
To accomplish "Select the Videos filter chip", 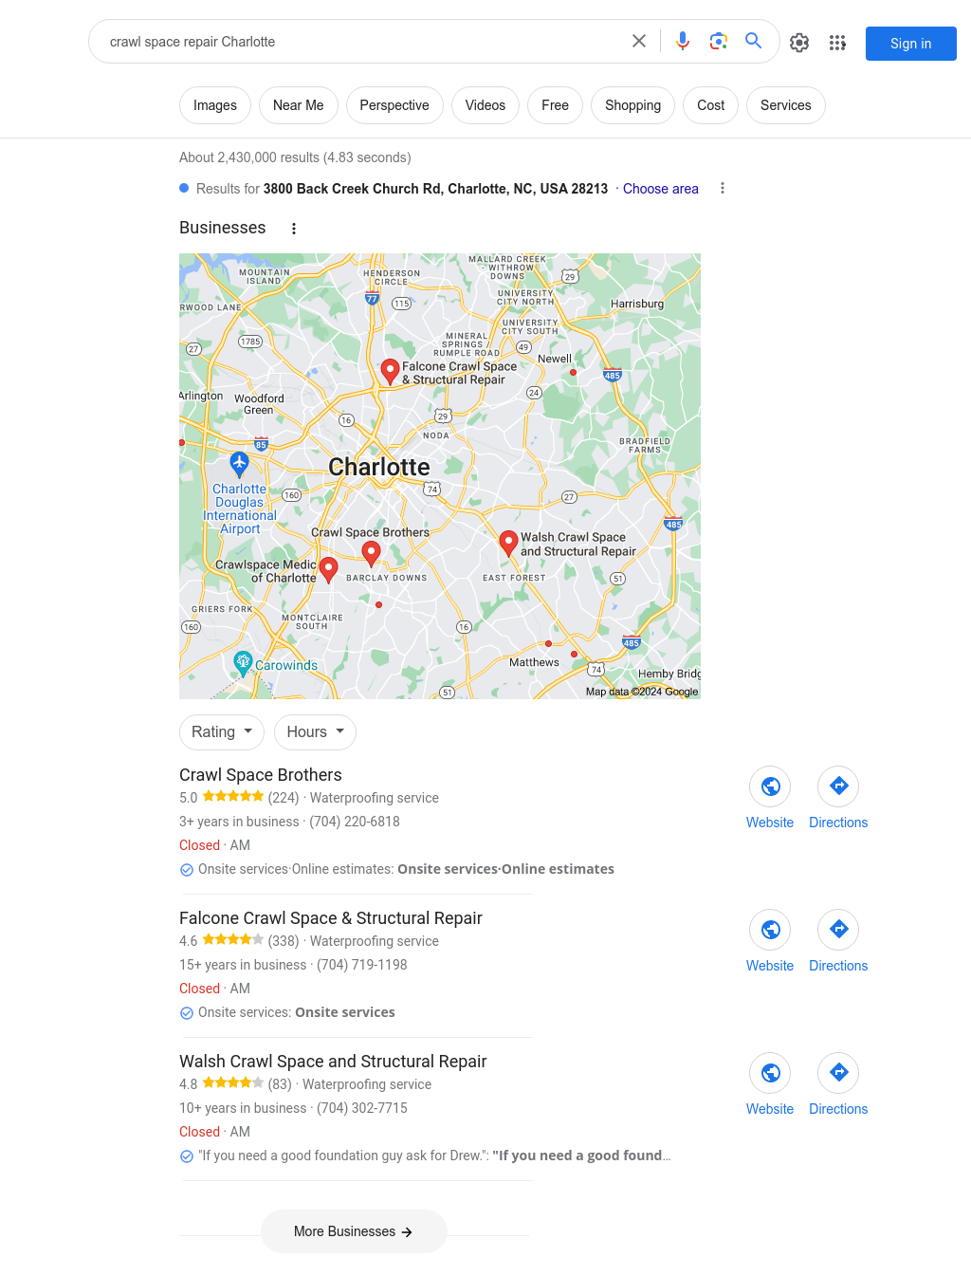I will pyautogui.click(x=485, y=105).
